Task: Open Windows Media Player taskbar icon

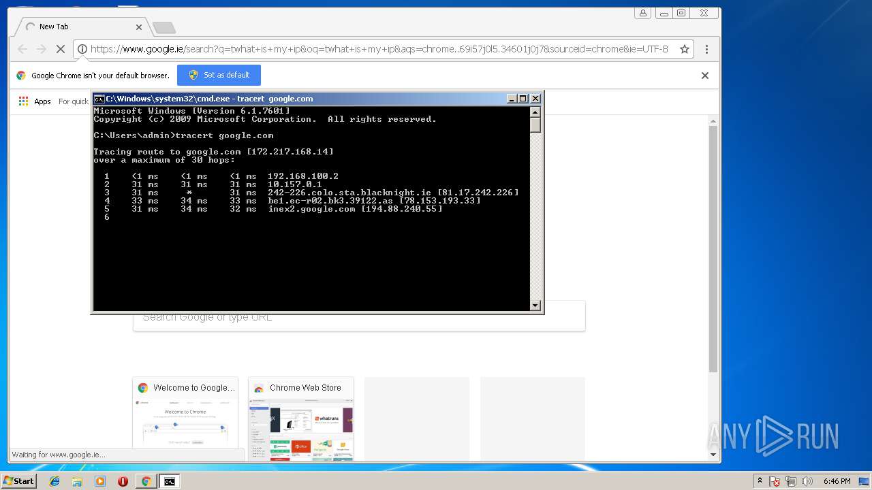Action: click(x=100, y=481)
